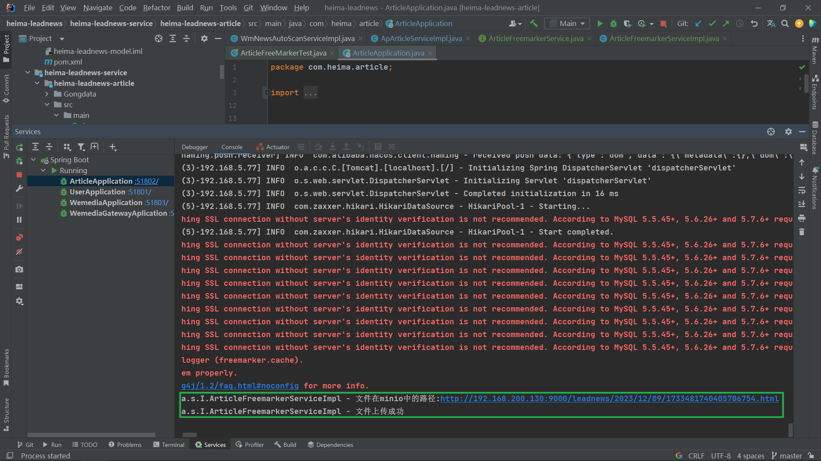Open the Refactor menu
The image size is (821, 461).
tap(157, 8)
